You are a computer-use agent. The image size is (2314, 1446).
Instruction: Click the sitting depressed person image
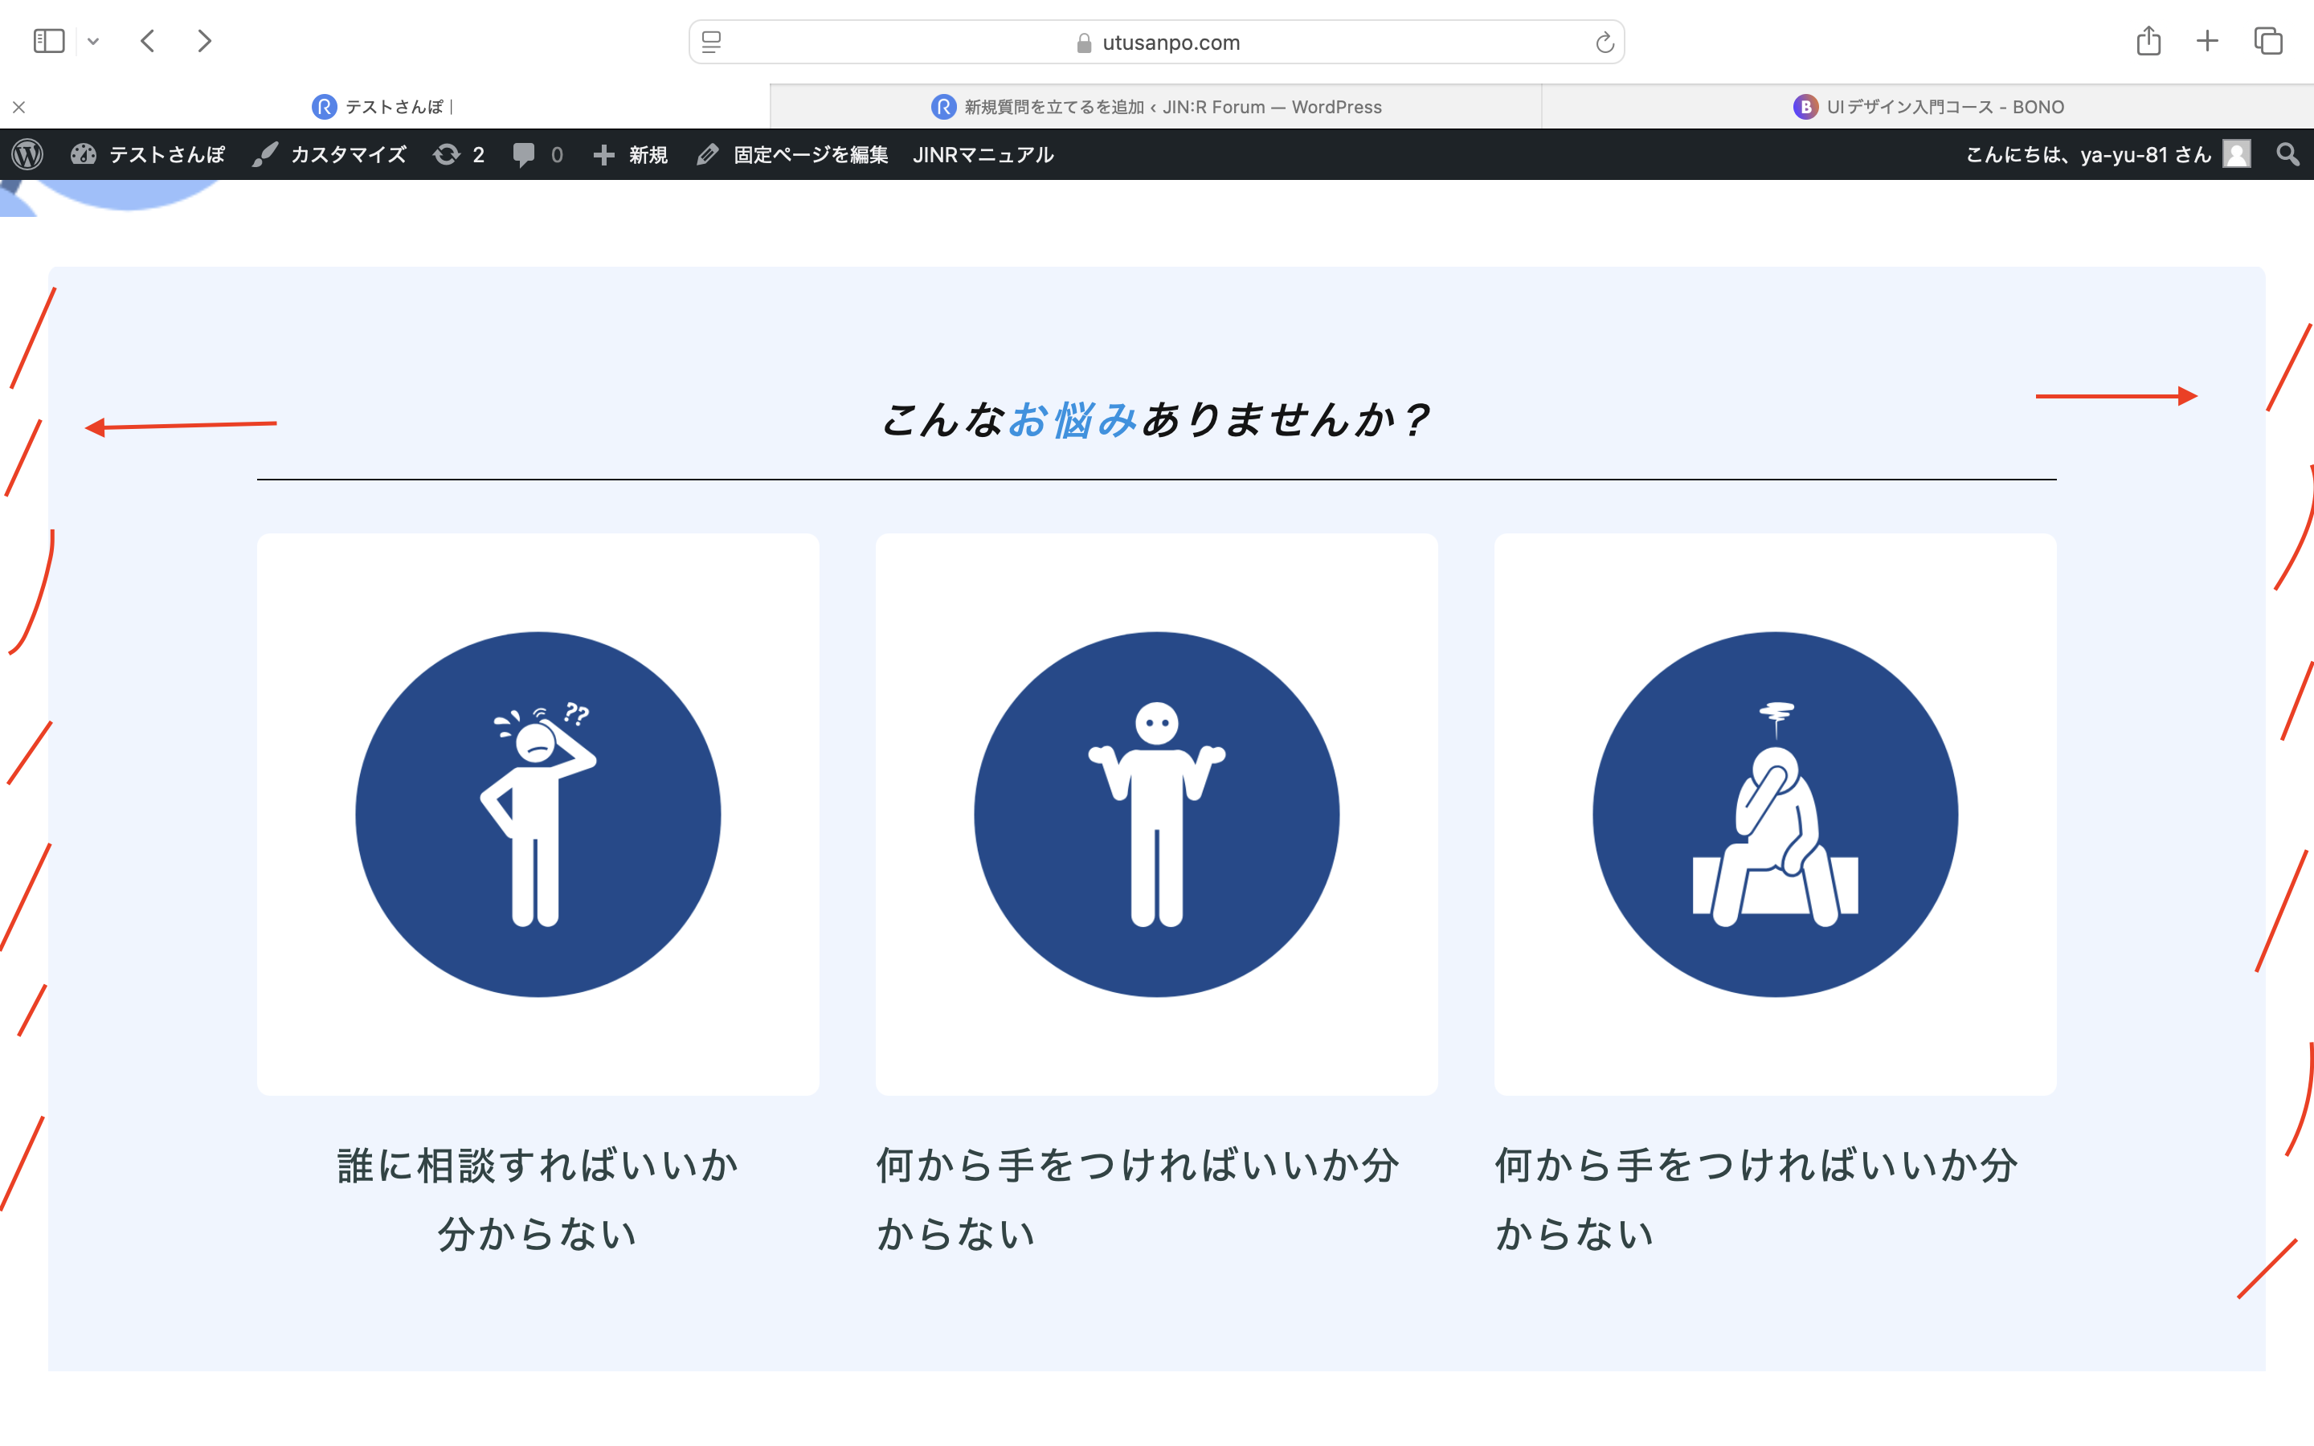1776,814
